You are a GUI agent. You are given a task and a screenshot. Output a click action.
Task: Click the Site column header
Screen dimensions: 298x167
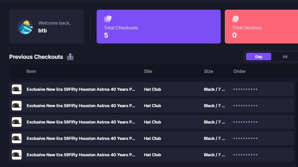(x=148, y=71)
